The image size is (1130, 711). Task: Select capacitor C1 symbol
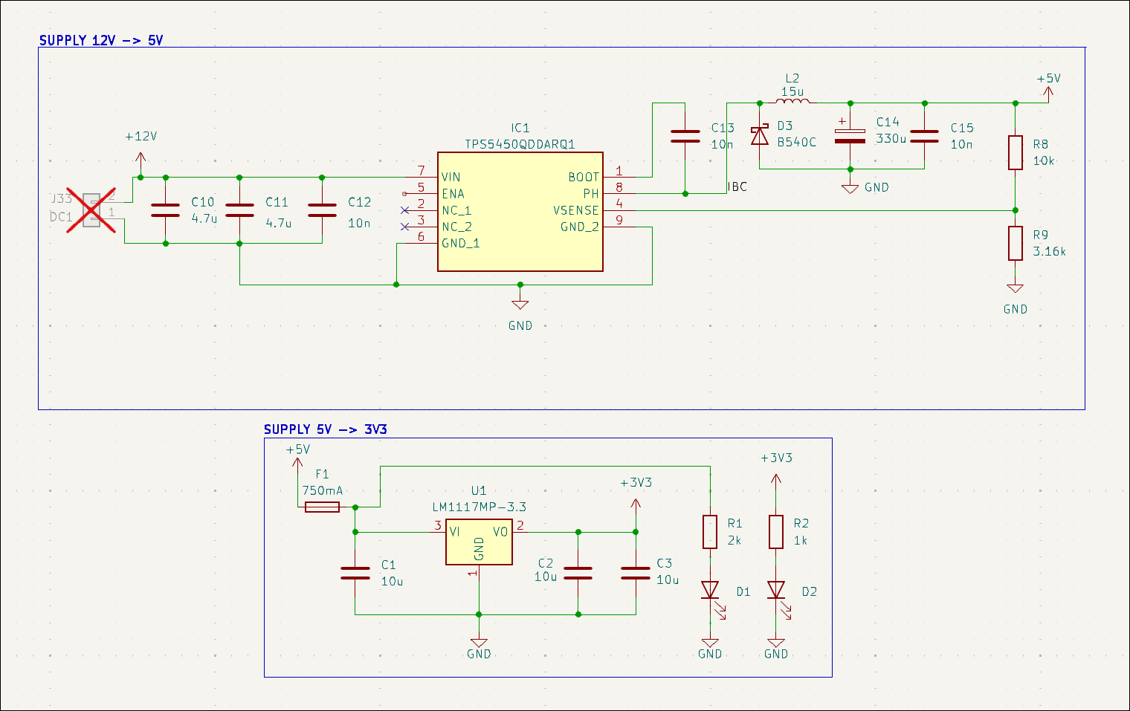[355, 573]
